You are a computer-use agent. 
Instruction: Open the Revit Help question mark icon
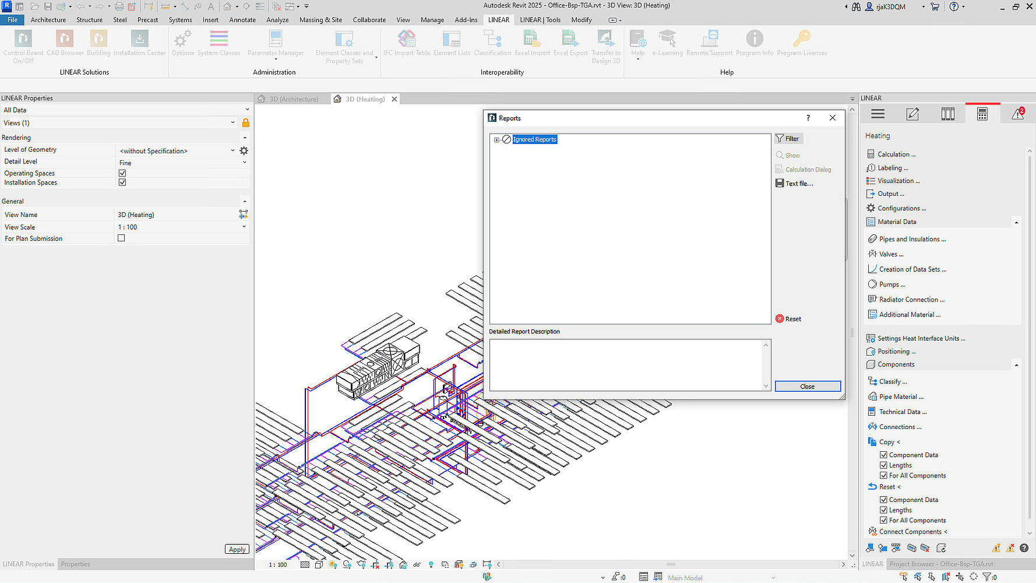point(954,6)
